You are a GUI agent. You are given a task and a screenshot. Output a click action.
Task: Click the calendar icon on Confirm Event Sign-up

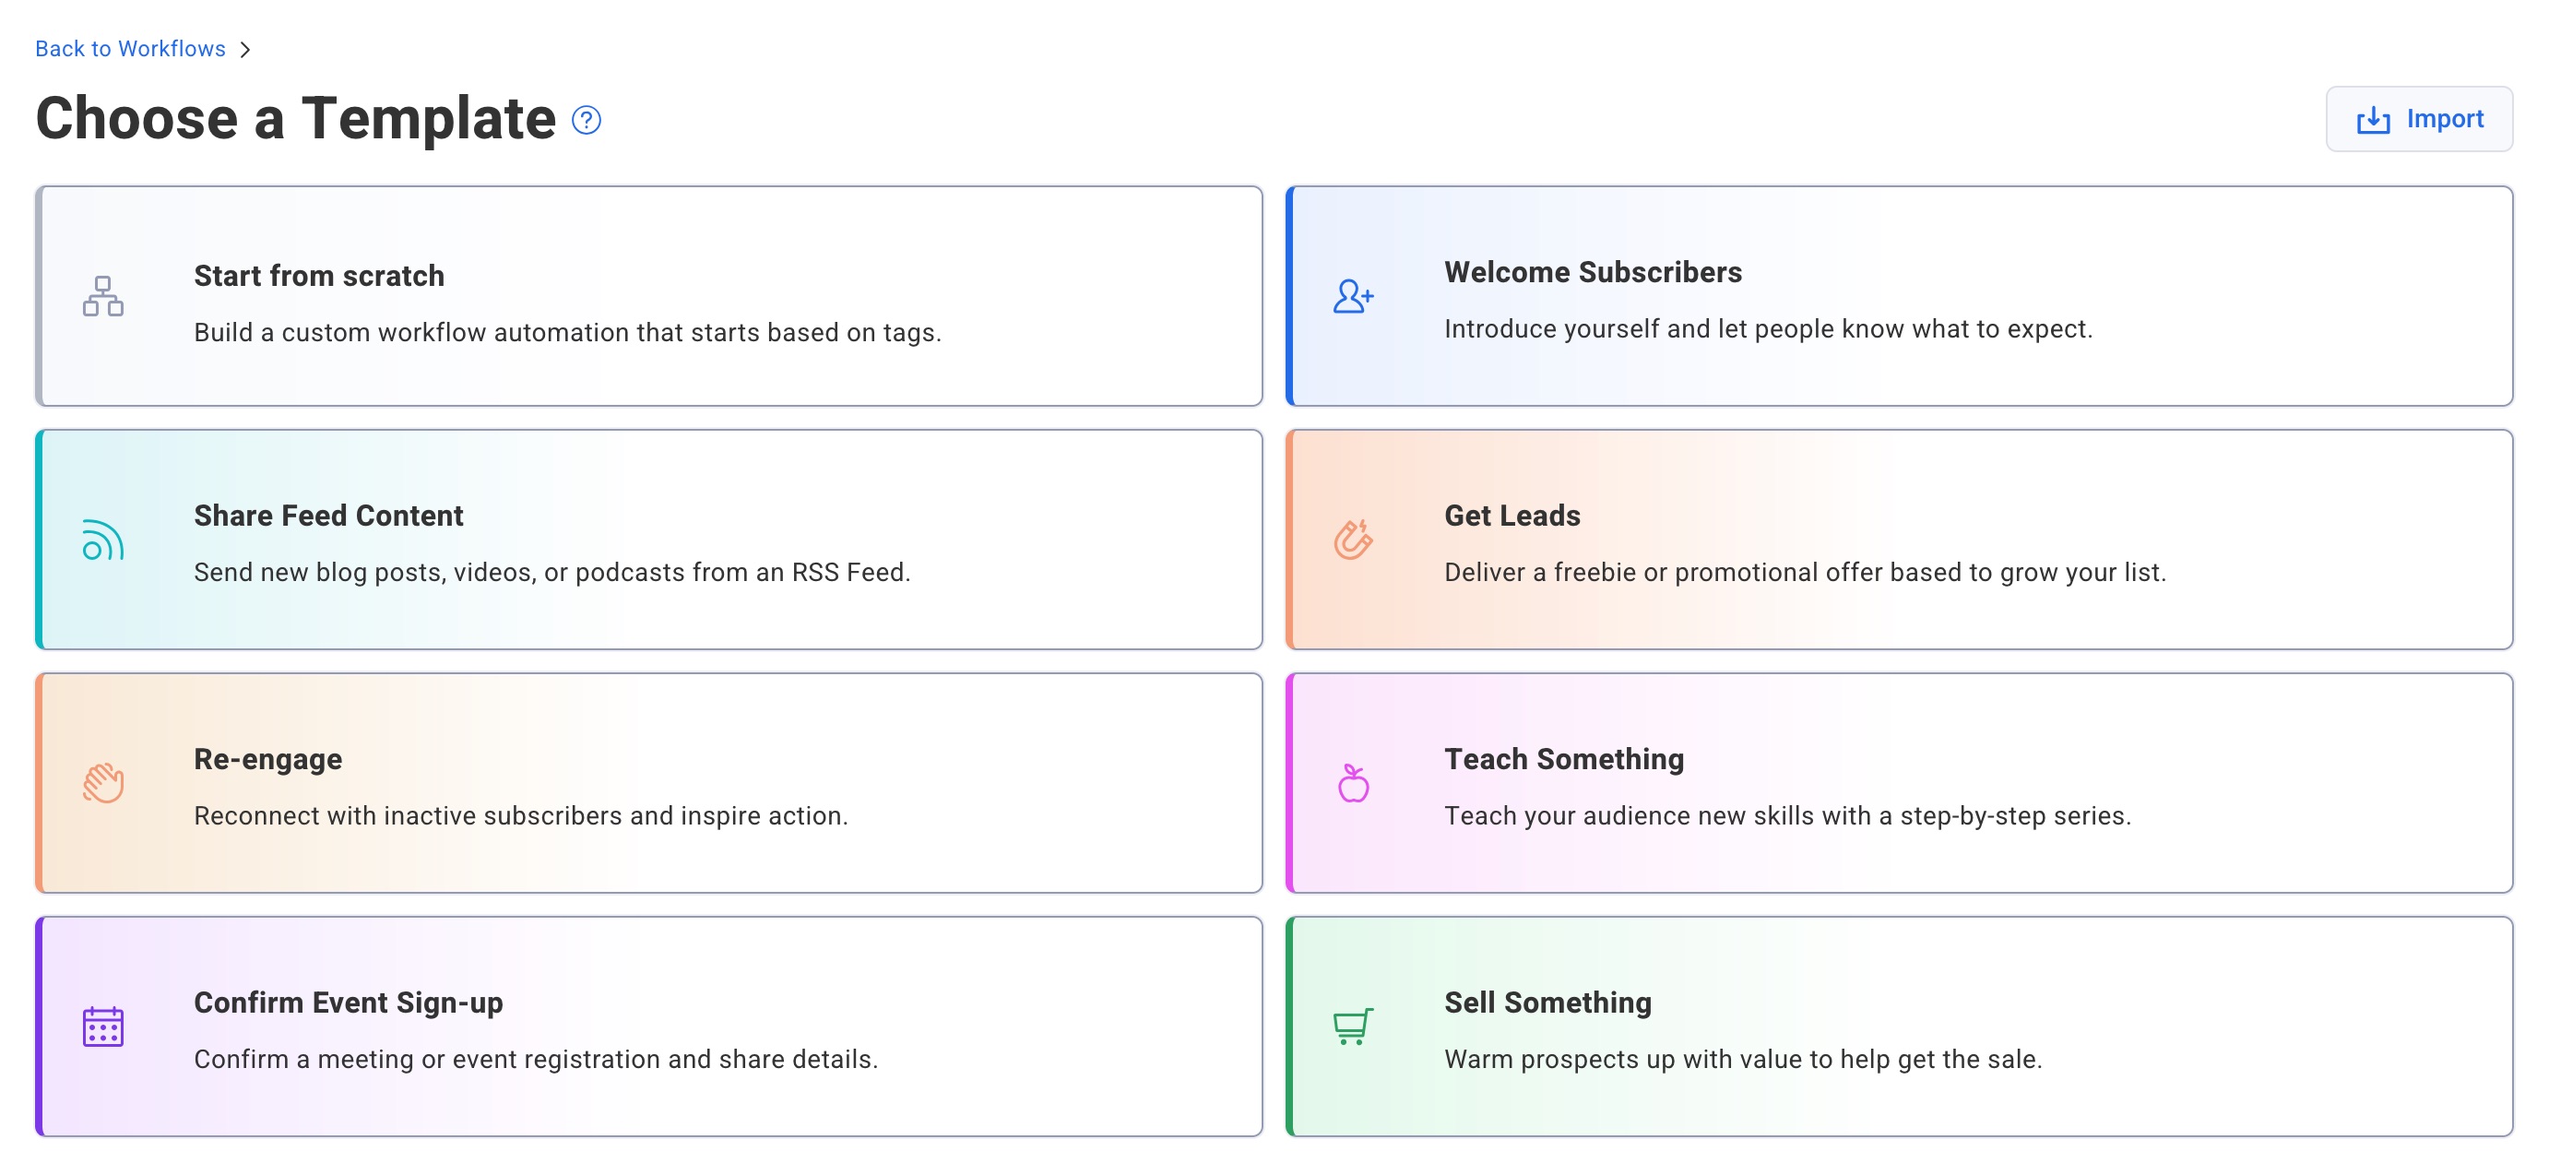click(x=102, y=1027)
